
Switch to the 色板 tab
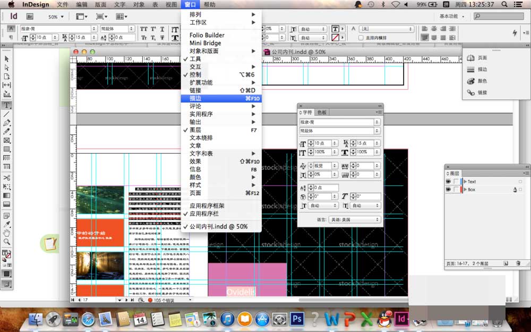[x=322, y=113]
